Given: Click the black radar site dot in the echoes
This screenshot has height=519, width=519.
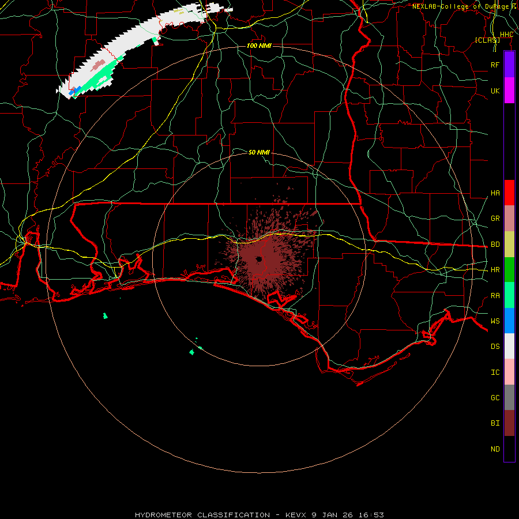Looking at the screenshot, I should point(259,259).
